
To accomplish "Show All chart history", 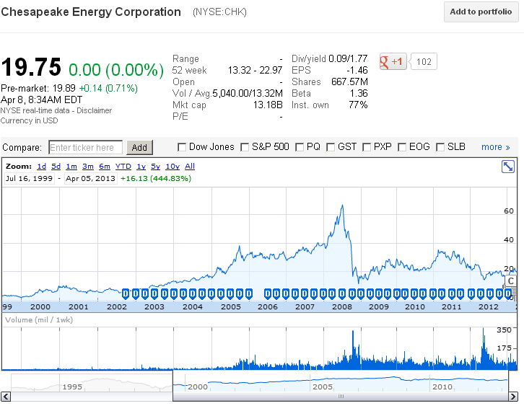I will 190,167.
